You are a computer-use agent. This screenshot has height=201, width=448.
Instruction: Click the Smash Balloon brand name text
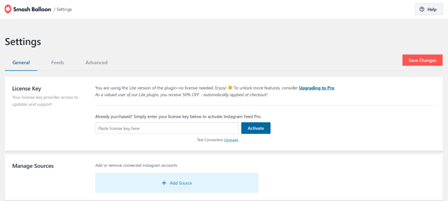(32, 9)
